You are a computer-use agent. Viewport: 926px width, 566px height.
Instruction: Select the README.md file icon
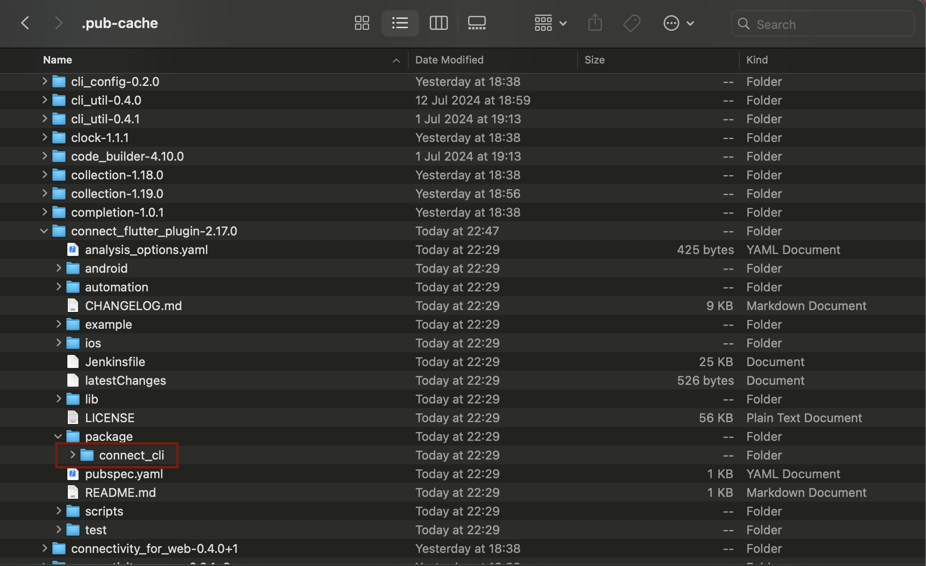pyautogui.click(x=72, y=492)
